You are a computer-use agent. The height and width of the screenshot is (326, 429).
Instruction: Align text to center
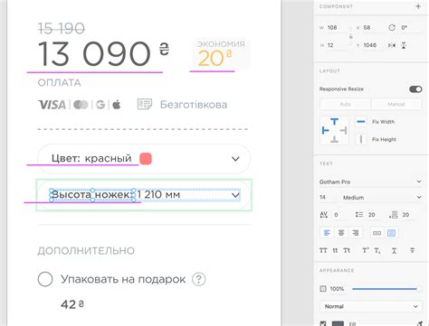click(341, 233)
